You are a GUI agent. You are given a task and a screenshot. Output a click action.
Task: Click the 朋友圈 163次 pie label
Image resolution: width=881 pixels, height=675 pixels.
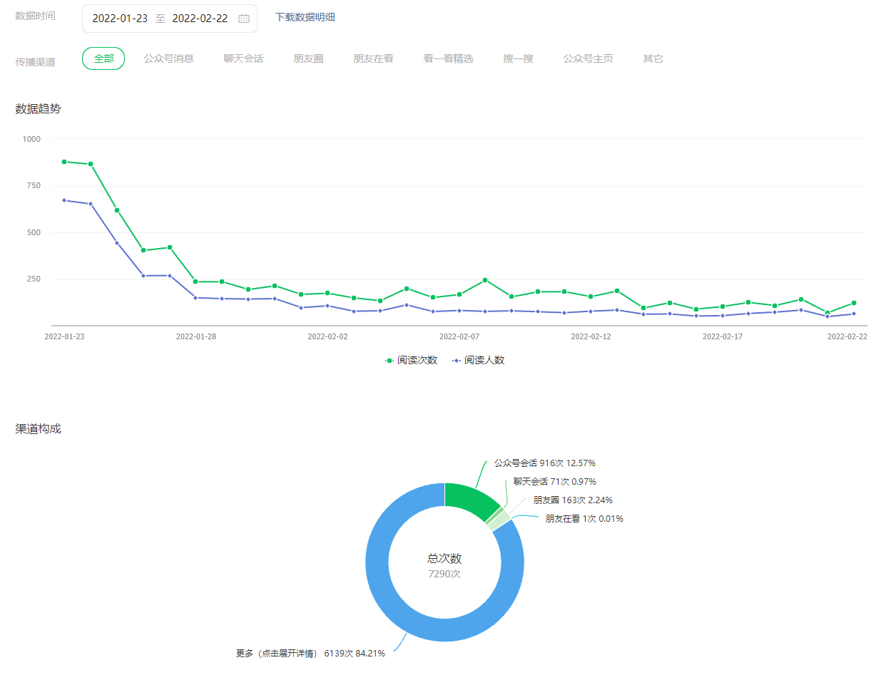pos(572,500)
